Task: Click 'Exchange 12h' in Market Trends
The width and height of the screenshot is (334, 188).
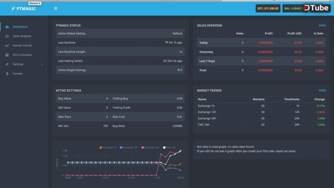Action: click(207, 112)
